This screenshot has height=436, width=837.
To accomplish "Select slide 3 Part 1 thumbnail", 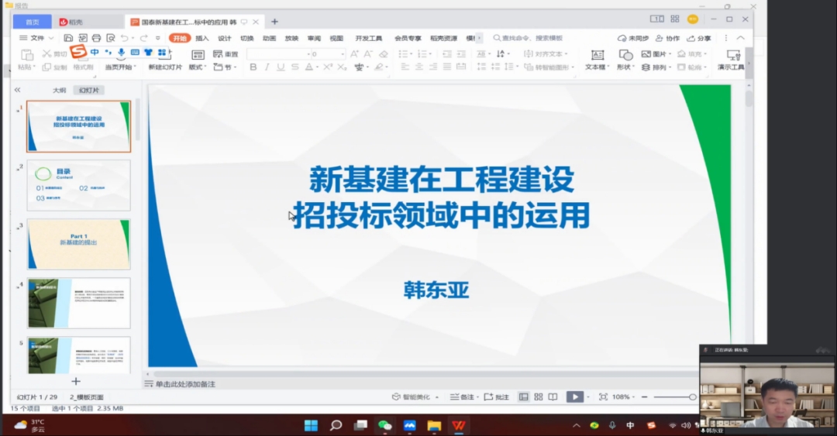I will (x=78, y=244).
